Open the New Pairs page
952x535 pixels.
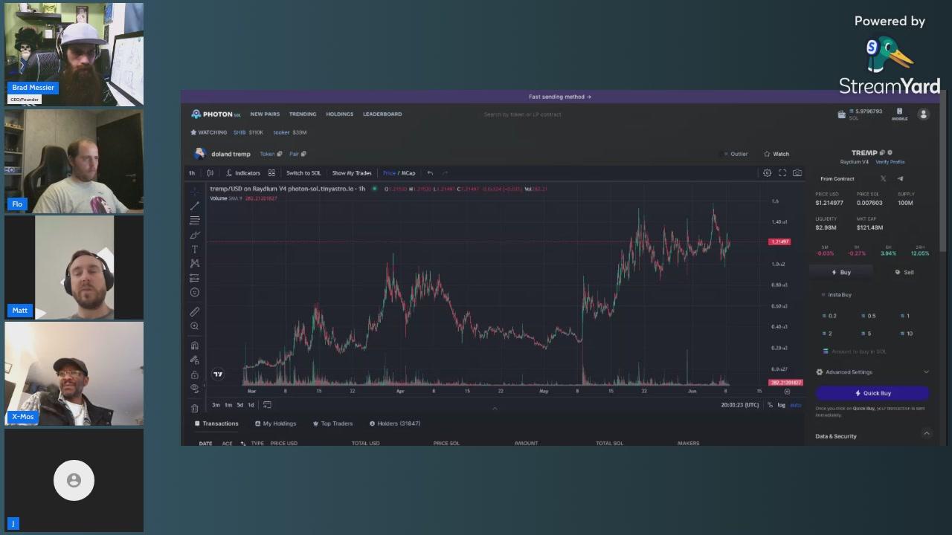tap(265, 114)
